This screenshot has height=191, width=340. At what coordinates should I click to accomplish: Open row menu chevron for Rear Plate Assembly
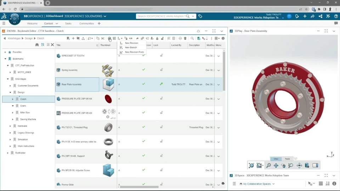point(219,85)
